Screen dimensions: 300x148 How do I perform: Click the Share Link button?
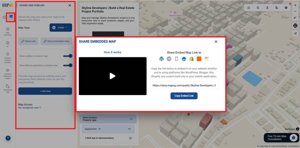(x=28, y=41)
